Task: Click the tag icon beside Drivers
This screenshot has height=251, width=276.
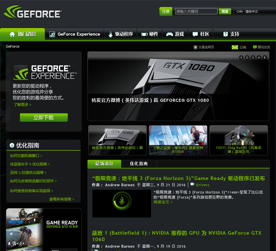Action: 192,184
